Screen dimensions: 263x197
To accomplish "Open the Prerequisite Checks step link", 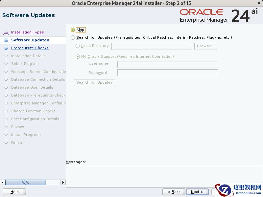I will tap(30, 48).
